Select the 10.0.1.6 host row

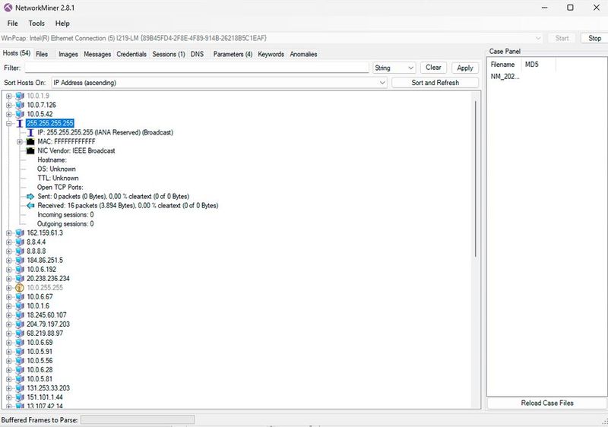coord(38,306)
